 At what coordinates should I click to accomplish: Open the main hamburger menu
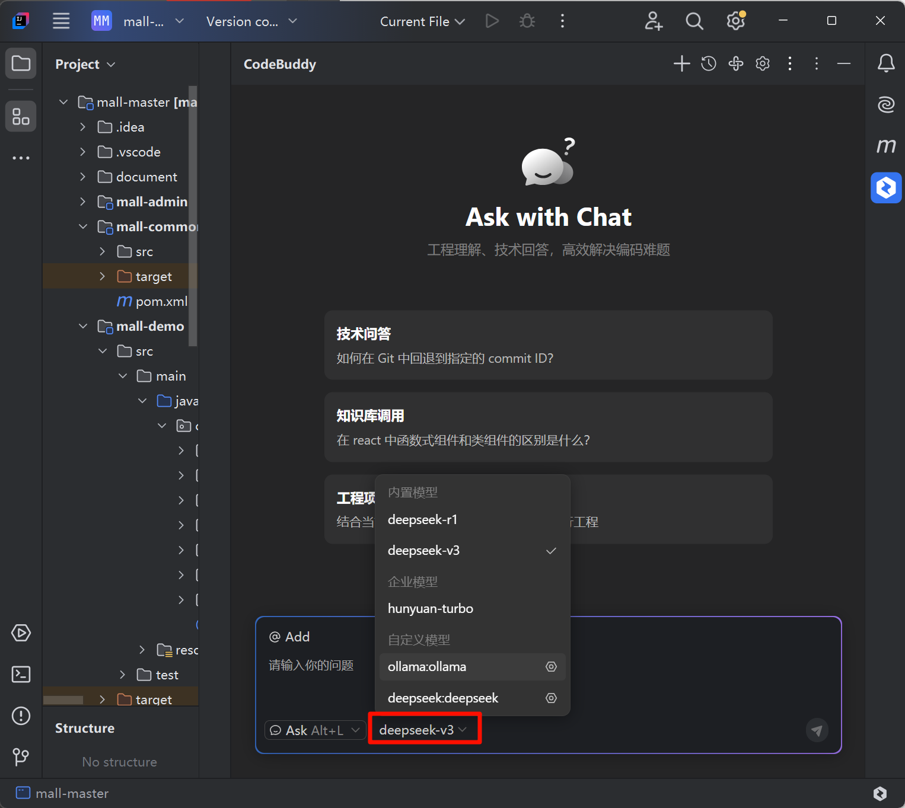tap(61, 21)
